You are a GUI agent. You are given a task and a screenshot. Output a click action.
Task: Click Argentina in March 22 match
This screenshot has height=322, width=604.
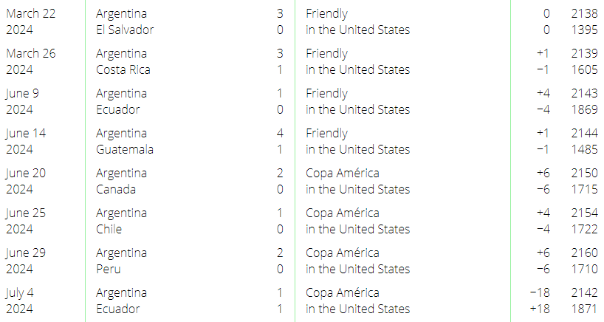(121, 14)
